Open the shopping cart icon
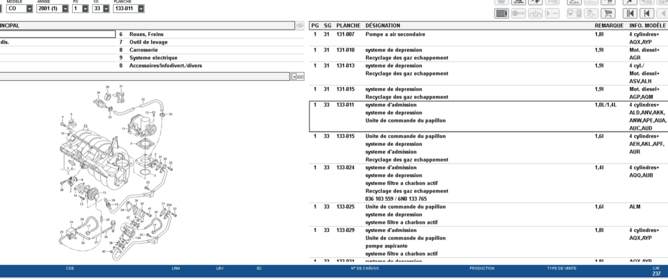 608,13
